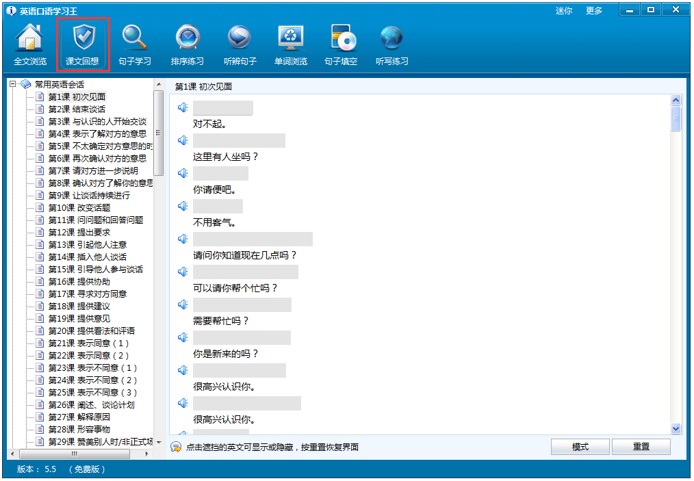Reveal hidden English above 这里有人坐吗

[x=239, y=141]
